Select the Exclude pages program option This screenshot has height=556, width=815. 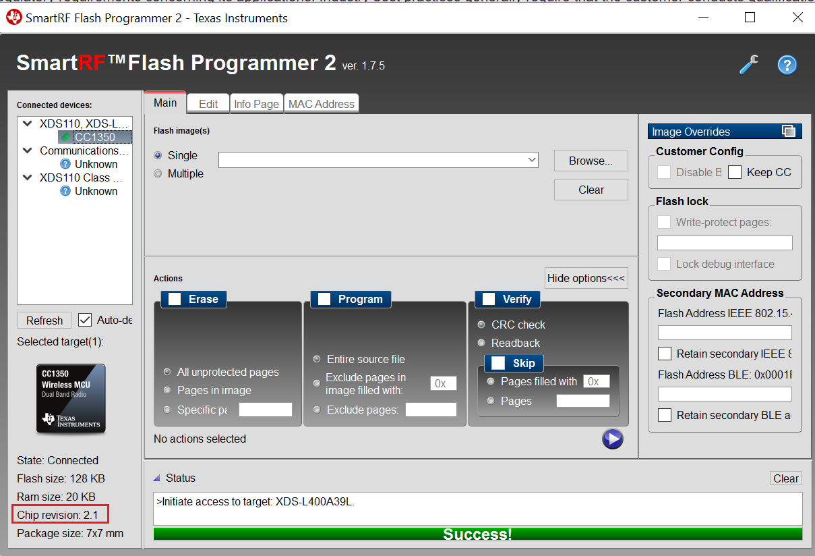(316, 410)
